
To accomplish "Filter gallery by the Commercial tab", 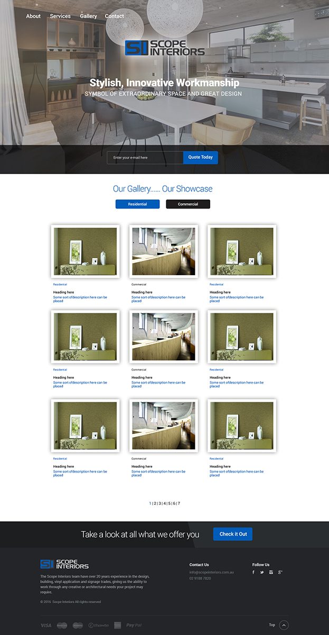I will pos(188,204).
